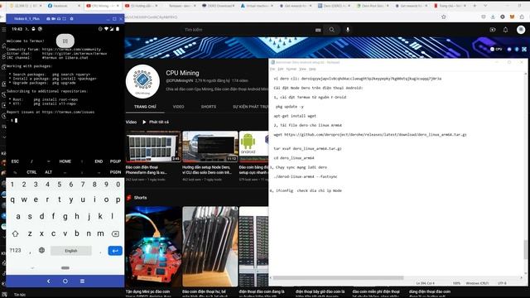Viewport: 530px width, 298px height.
Task: Tap the blue enter key on keyboard
Action: (x=115, y=251)
